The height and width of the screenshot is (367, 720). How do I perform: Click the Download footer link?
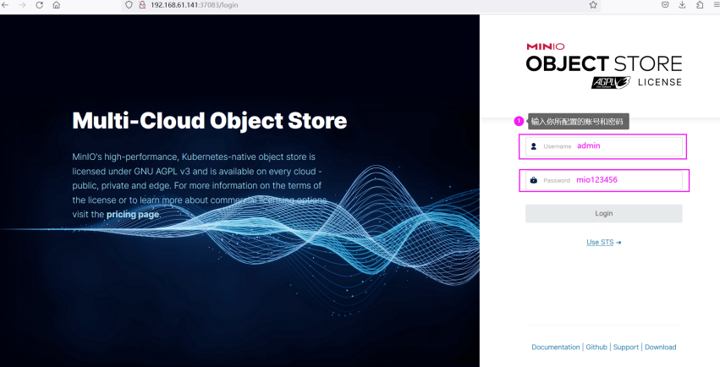(x=660, y=348)
